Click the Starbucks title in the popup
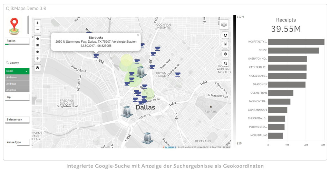The image size is (330, 182). pyautogui.click(x=96, y=38)
